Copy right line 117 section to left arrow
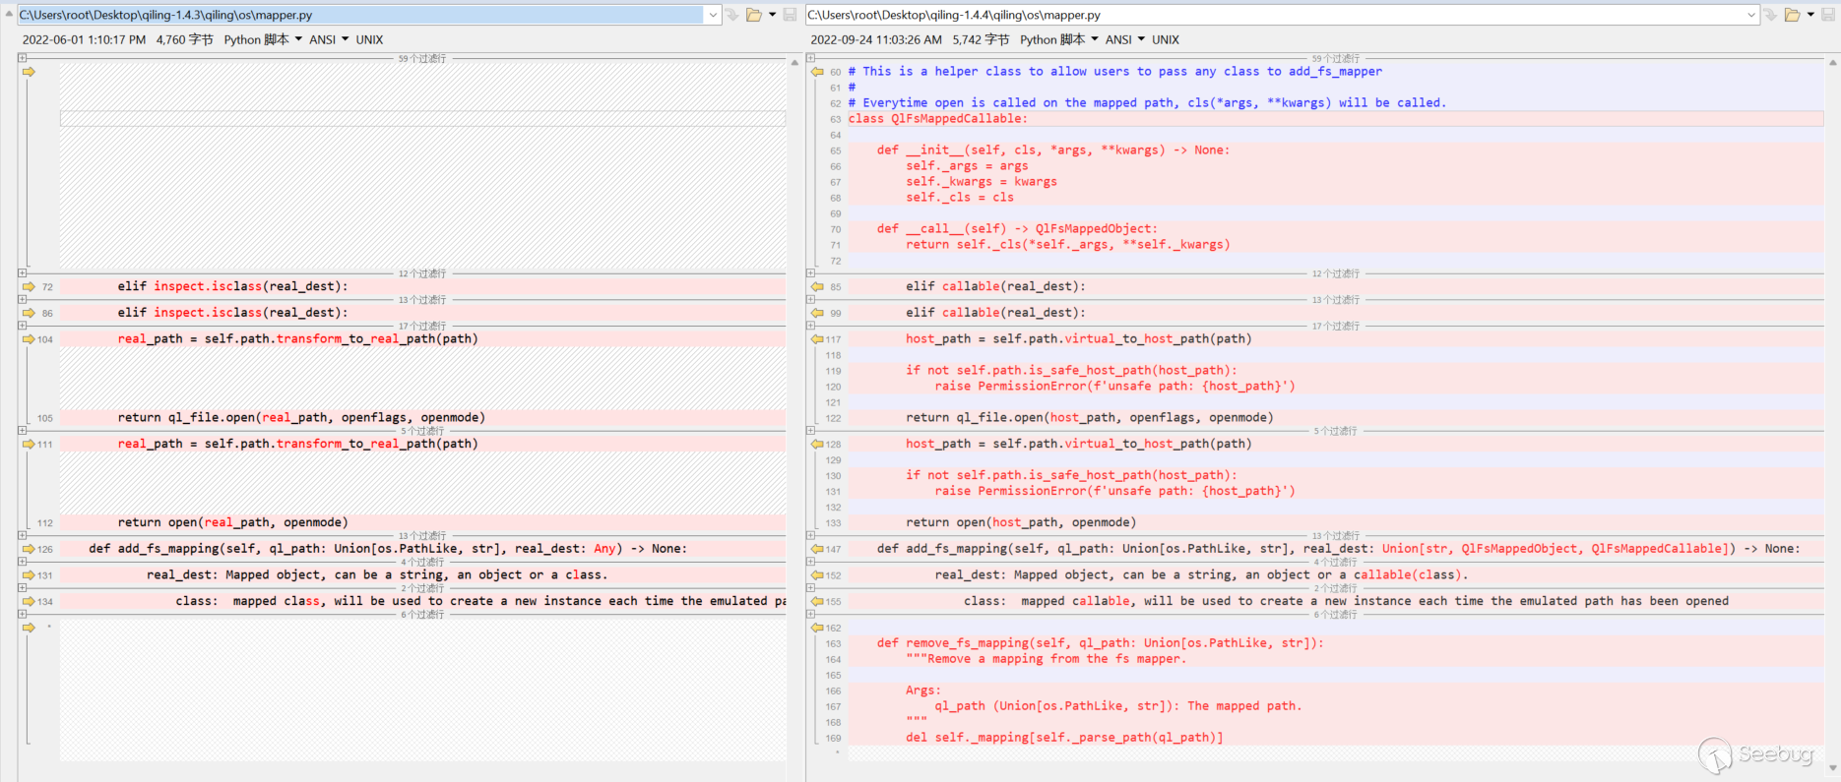 tap(817, 338)
